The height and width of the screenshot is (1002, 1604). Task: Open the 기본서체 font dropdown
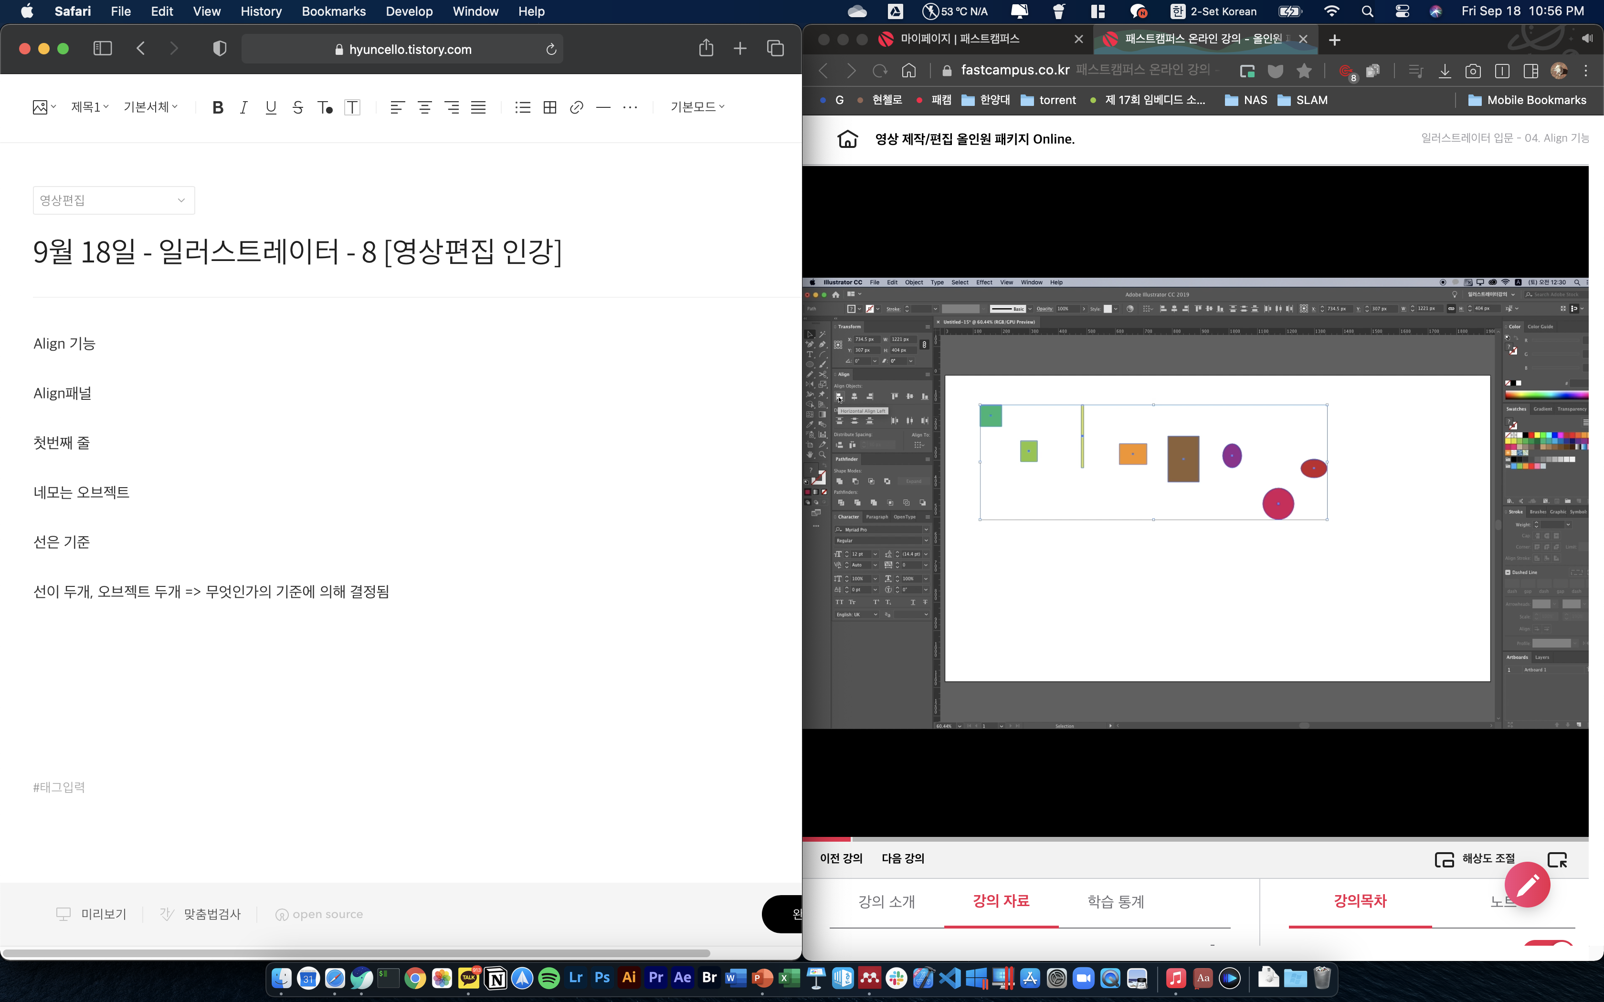(150, 107)
